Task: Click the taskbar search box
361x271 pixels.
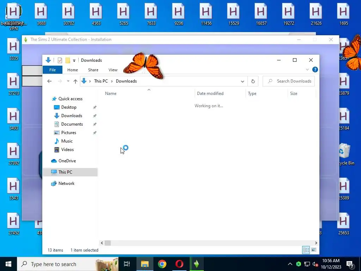Action: [x=68, y=264]
